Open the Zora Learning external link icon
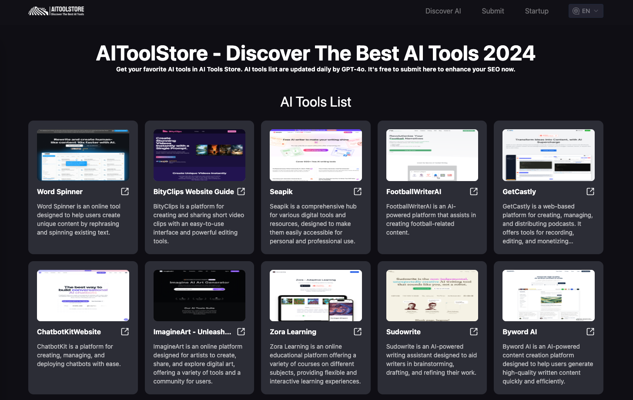This screenshot has height=400, width=633. pos(357,331)
